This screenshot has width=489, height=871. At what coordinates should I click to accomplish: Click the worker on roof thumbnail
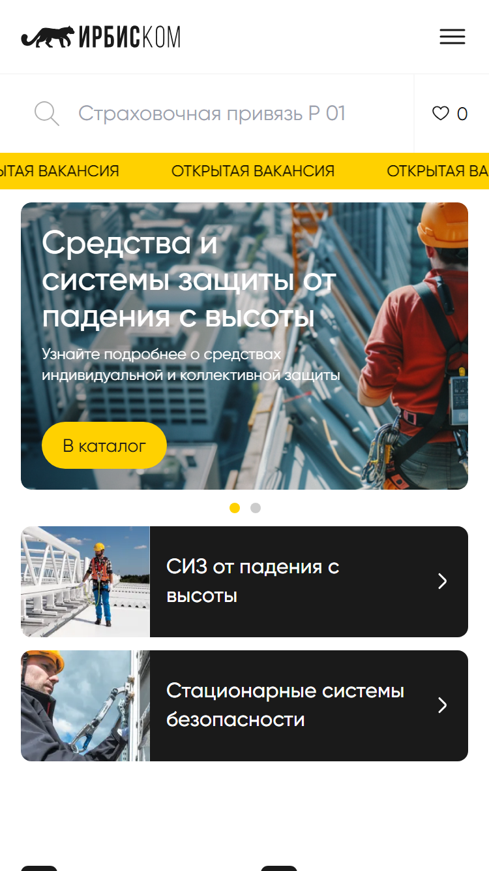point(85,582)
